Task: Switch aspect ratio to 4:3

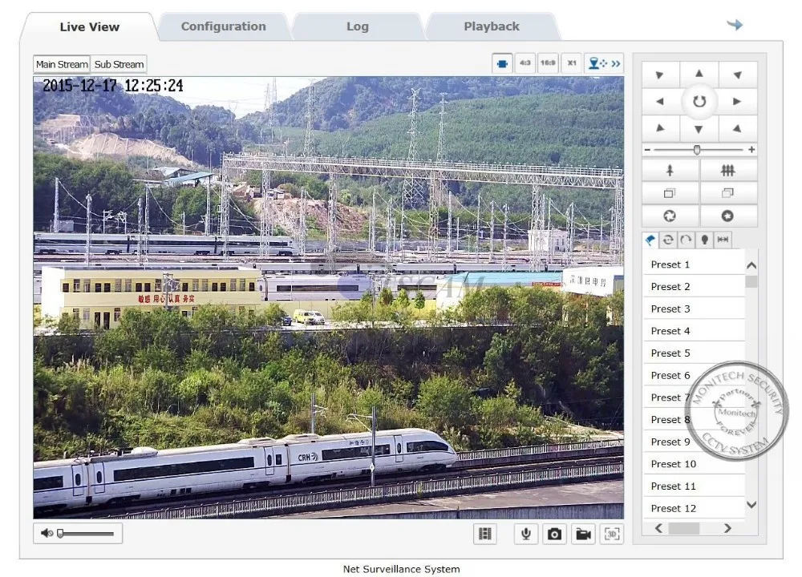Action: (525, 63)
